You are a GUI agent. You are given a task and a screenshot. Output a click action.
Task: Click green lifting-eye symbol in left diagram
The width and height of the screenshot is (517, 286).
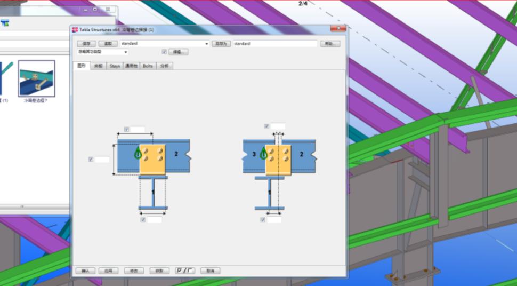138,153
